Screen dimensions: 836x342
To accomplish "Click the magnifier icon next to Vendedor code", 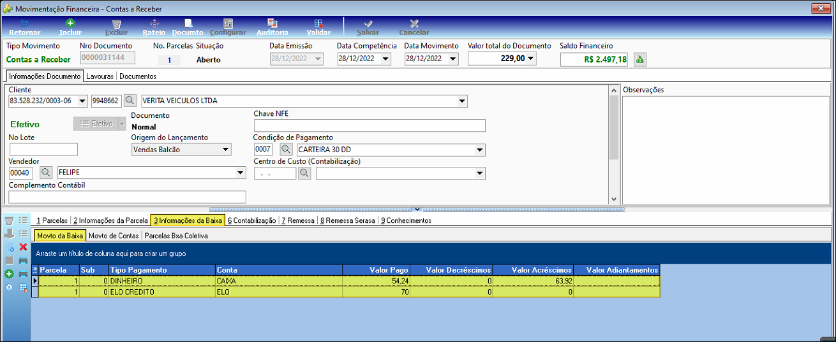I will [x=46, y=173].
